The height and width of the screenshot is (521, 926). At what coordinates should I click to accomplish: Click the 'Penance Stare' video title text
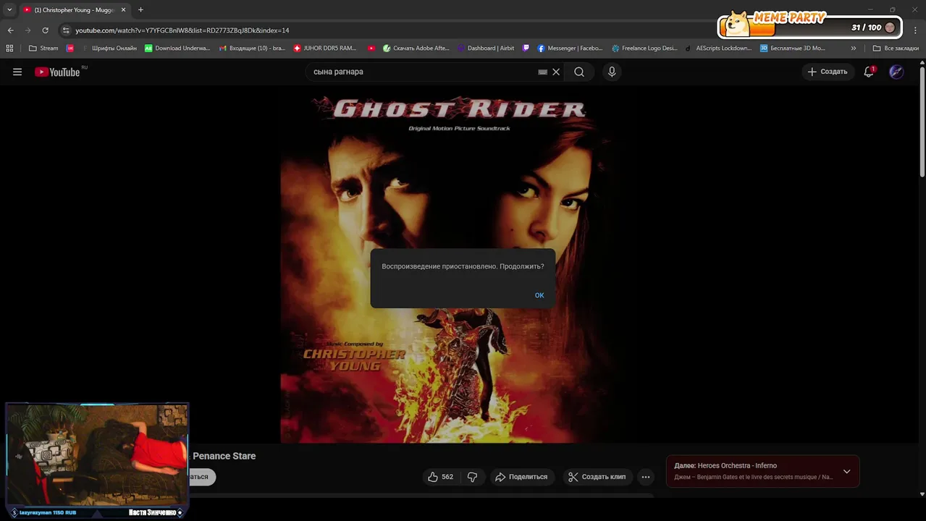(224, 456)
